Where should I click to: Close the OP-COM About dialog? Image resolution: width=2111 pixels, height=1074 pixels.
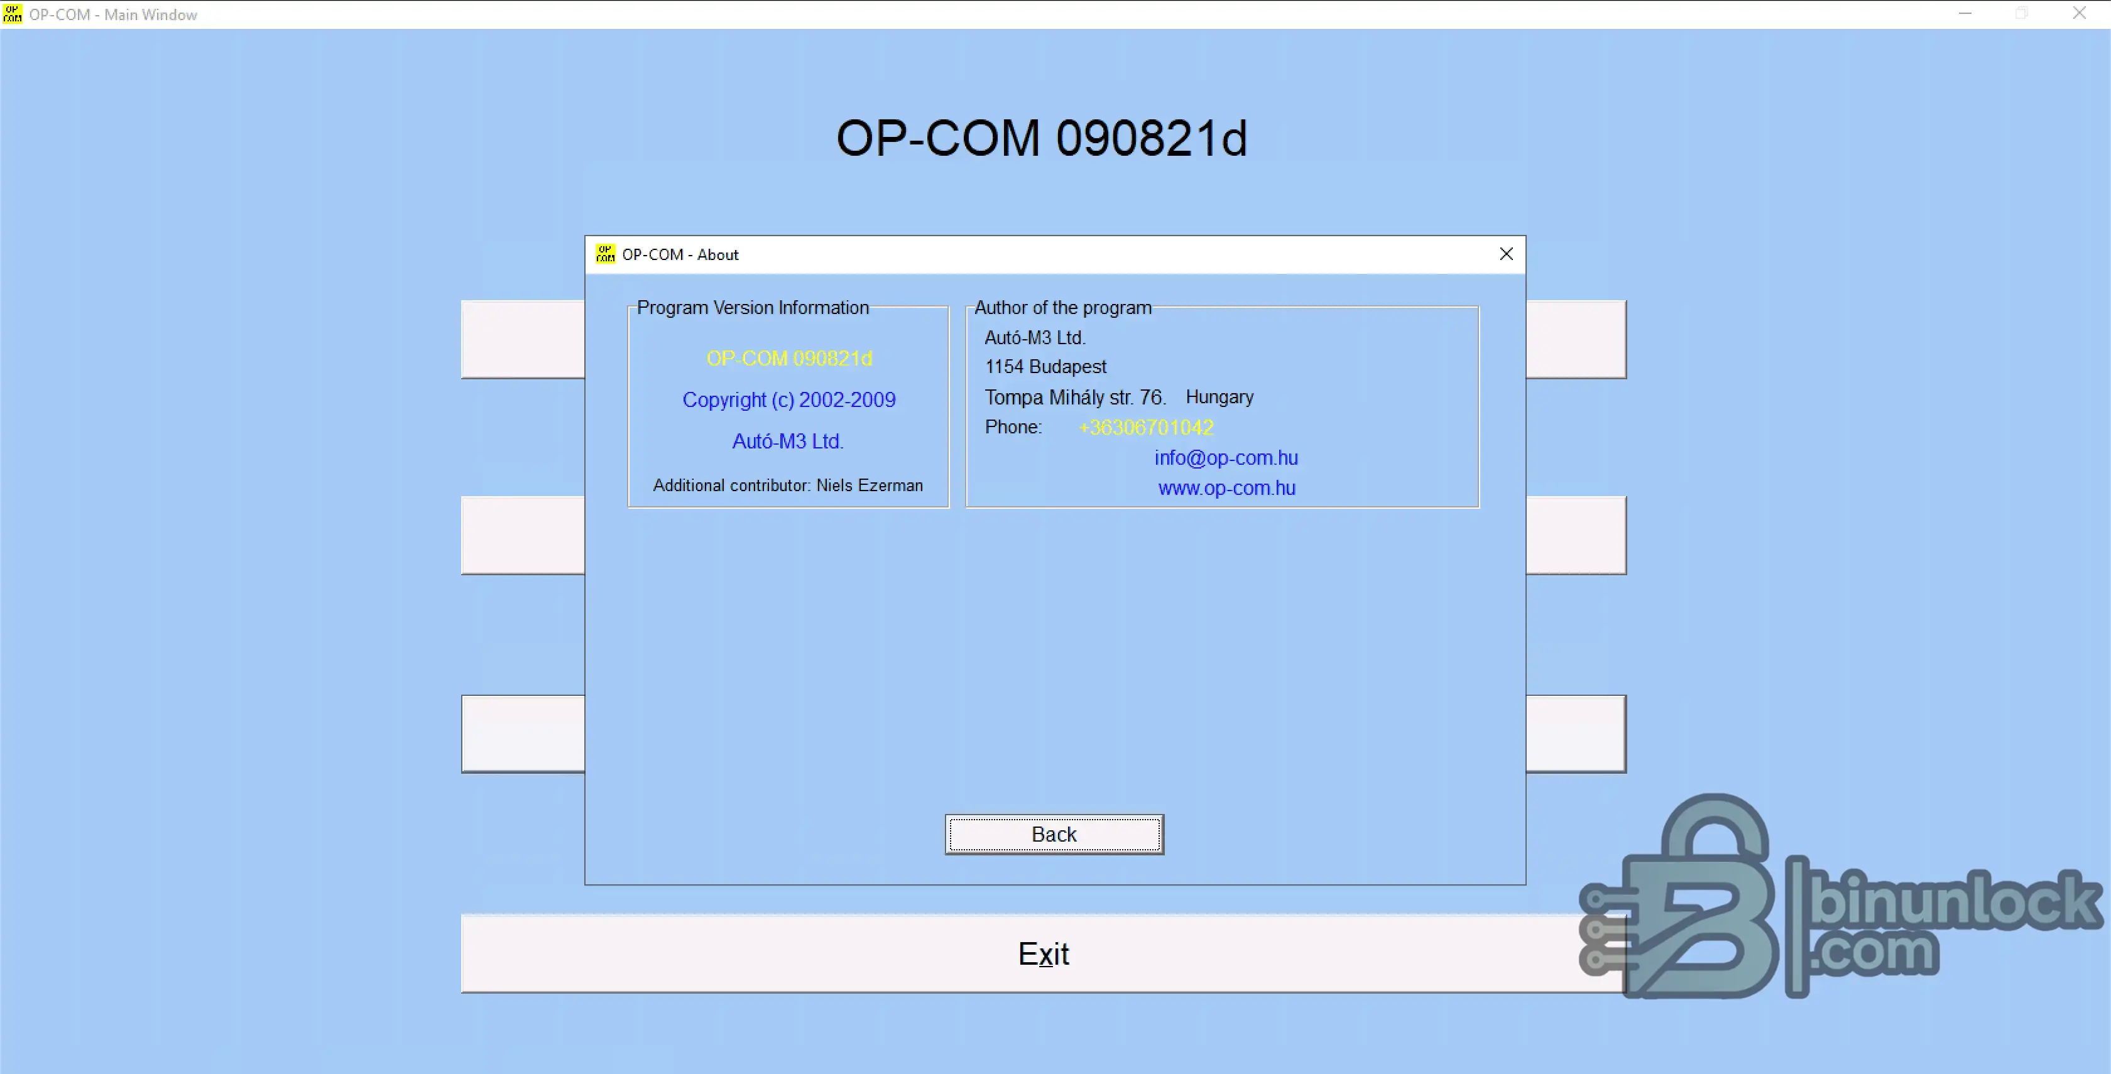1506,254
